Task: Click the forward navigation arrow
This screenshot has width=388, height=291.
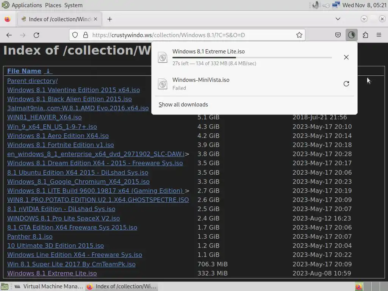Action: tap(23, 35)
